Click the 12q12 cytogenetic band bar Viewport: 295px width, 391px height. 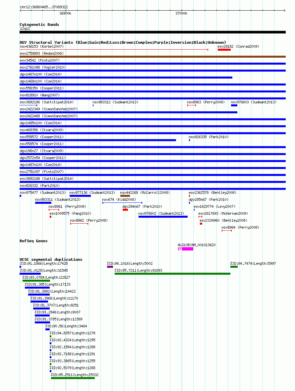[152, 32]
